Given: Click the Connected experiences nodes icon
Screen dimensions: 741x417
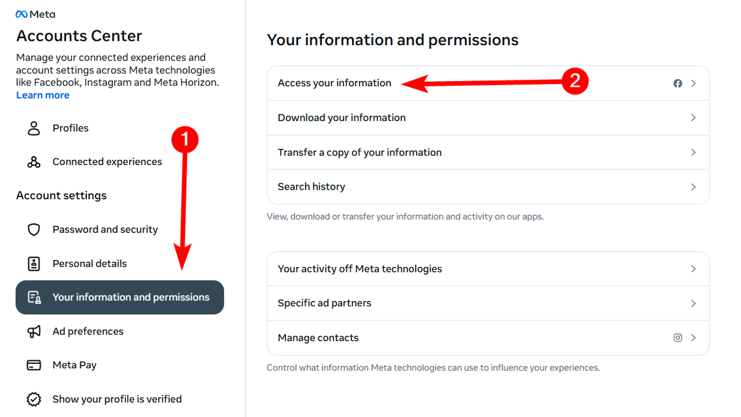Looking at the screenshot, I should (34, 162).
